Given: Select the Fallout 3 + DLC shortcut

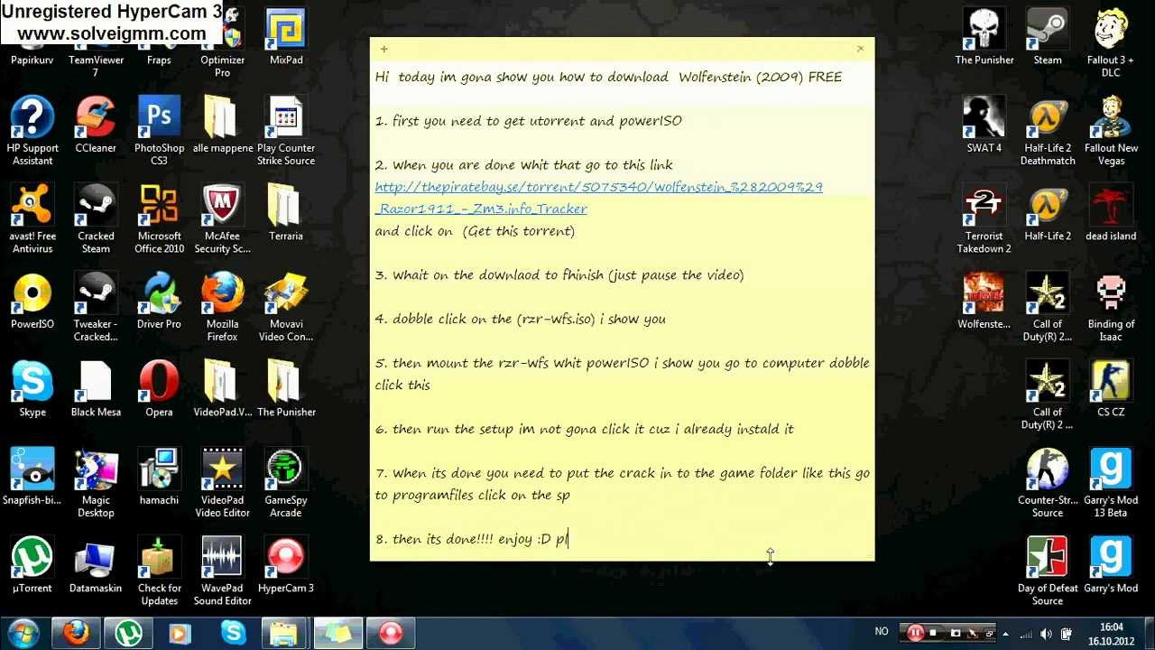Looking at the screenshot, I should pyautogui.click(x=1111, y=43).
